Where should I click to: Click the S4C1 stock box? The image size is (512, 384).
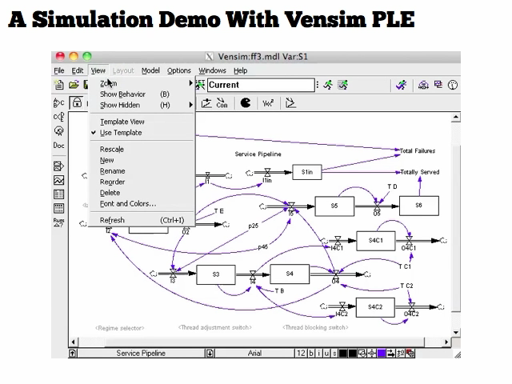(376, 241)
